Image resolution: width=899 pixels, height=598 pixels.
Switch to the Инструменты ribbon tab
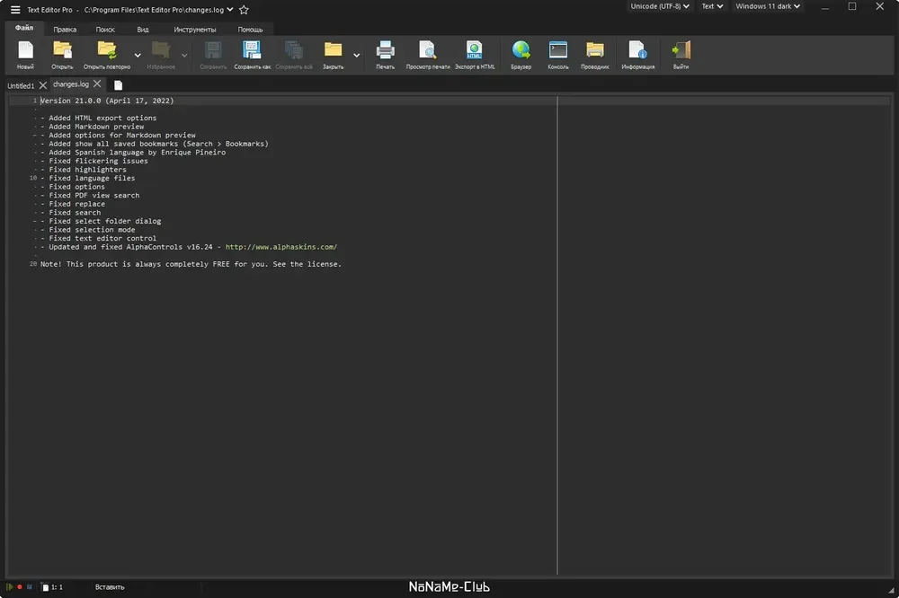click(x=195, y=30)
